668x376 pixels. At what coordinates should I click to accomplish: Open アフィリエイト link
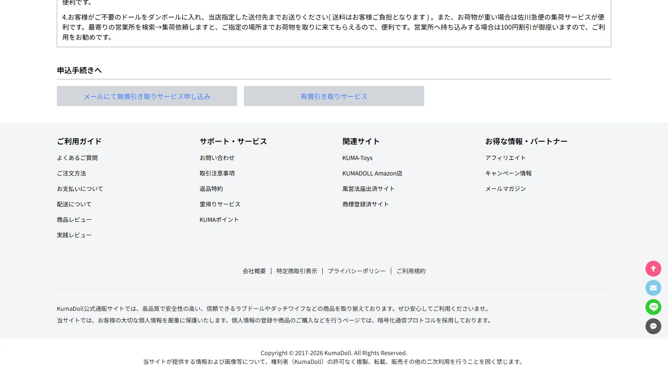(x=505, y=158)
